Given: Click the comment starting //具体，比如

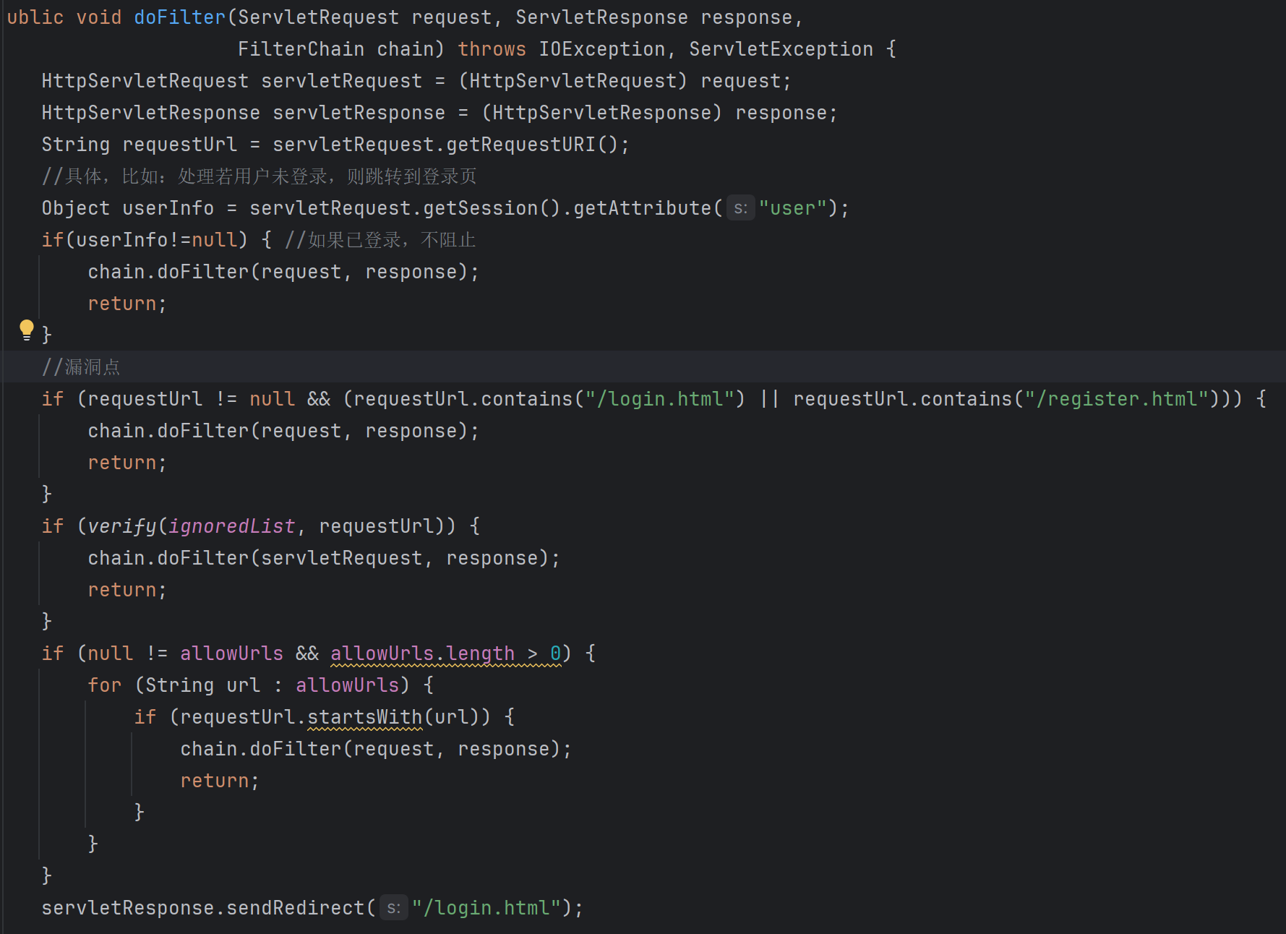Looking at the screenshot, I should (259, 176).
